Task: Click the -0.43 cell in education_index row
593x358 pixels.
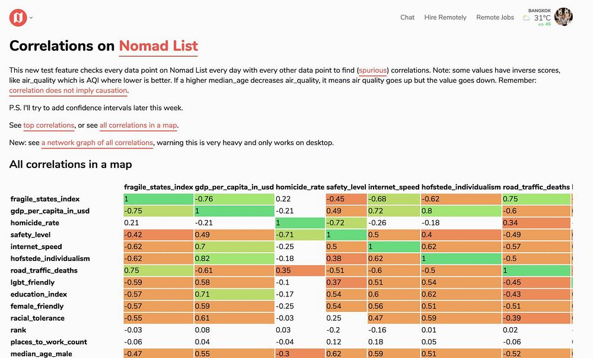Action: 536,294
